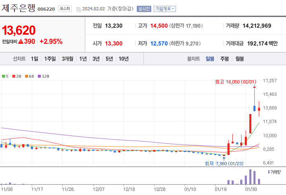
Task: Click the 2024.02.02 기준(장마감) date text
Action: pos(108,9)
